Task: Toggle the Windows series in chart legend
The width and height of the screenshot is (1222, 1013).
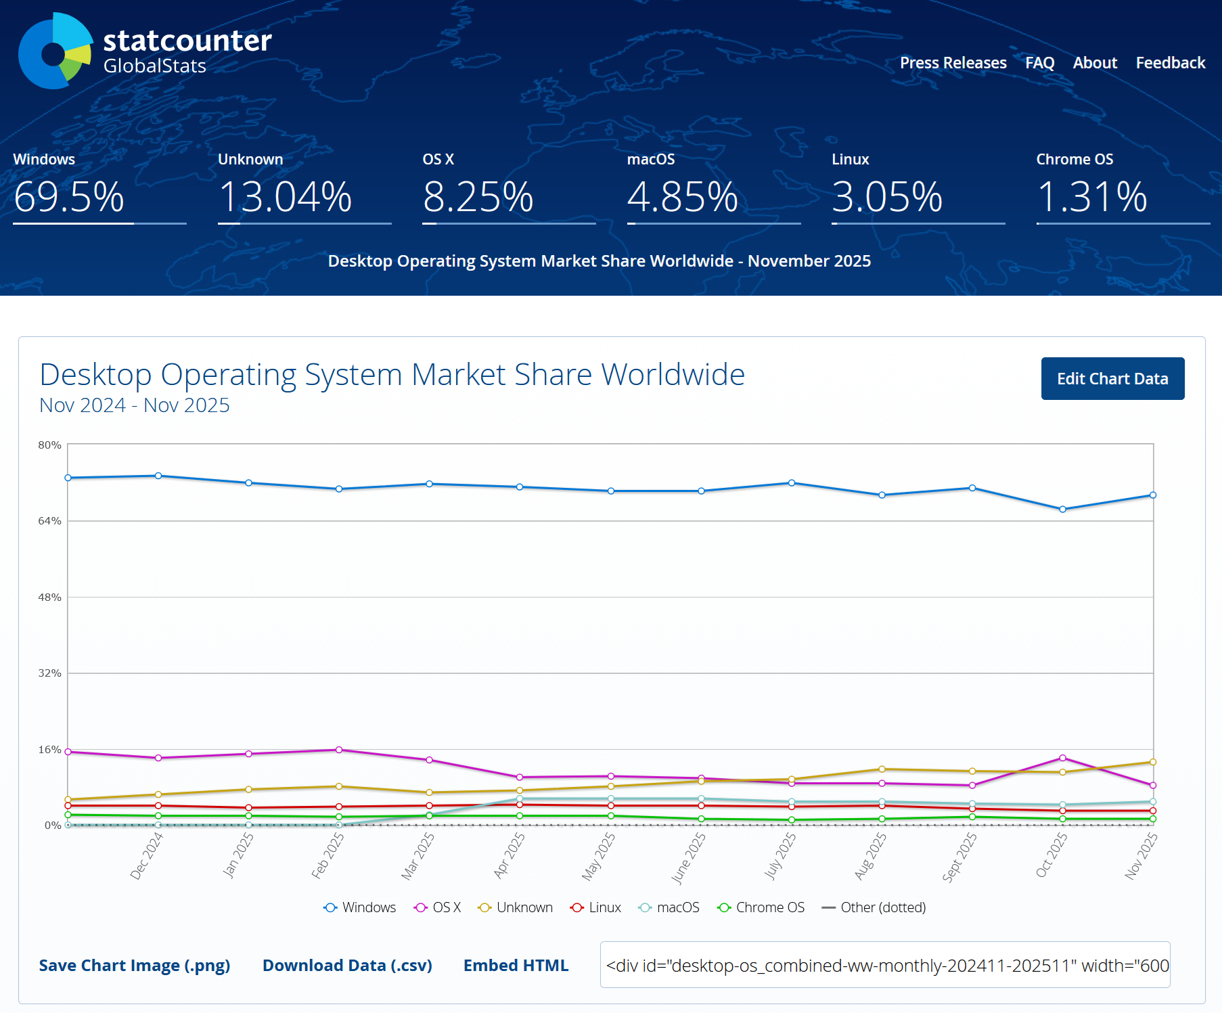Action: [360, 907]
